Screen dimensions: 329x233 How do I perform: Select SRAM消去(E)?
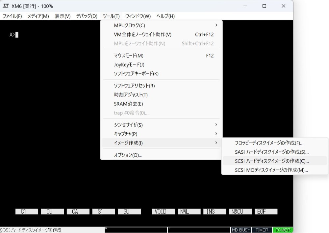pyautogui.click(x=161, y=104)
